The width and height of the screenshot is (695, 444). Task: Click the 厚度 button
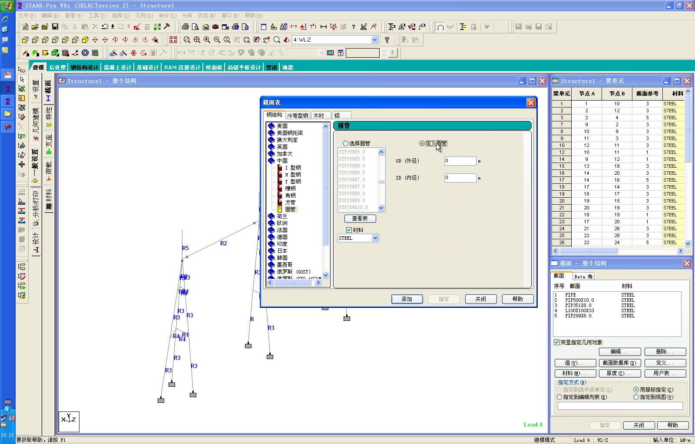619,373
